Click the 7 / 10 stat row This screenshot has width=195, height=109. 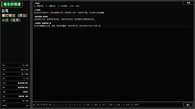(15, 79)
